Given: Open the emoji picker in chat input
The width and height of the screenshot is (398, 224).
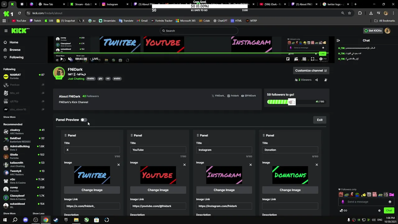Looking at the screenshot, I should [x=390, y=202].
